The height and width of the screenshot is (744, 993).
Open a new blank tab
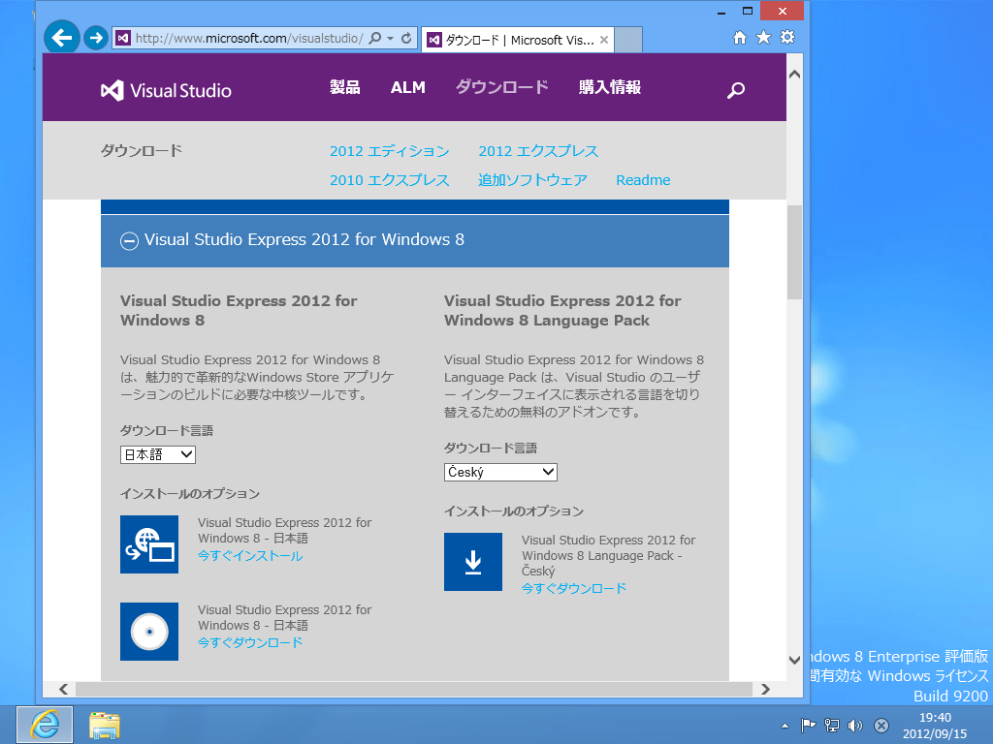pyautogui.click(x=628, y=40)
